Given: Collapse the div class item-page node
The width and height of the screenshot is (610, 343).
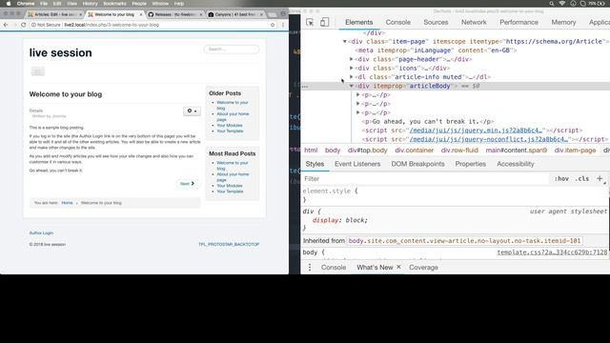Looking at the screenshot, I should tap(344, 41).
